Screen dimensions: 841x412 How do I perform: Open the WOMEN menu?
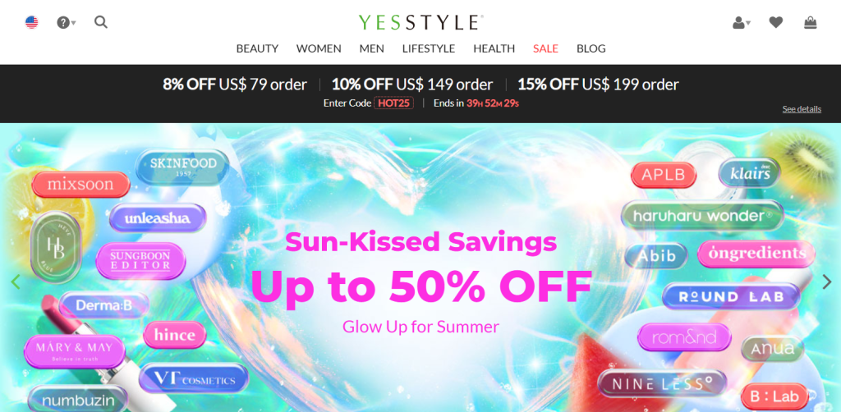pos(319,48)
